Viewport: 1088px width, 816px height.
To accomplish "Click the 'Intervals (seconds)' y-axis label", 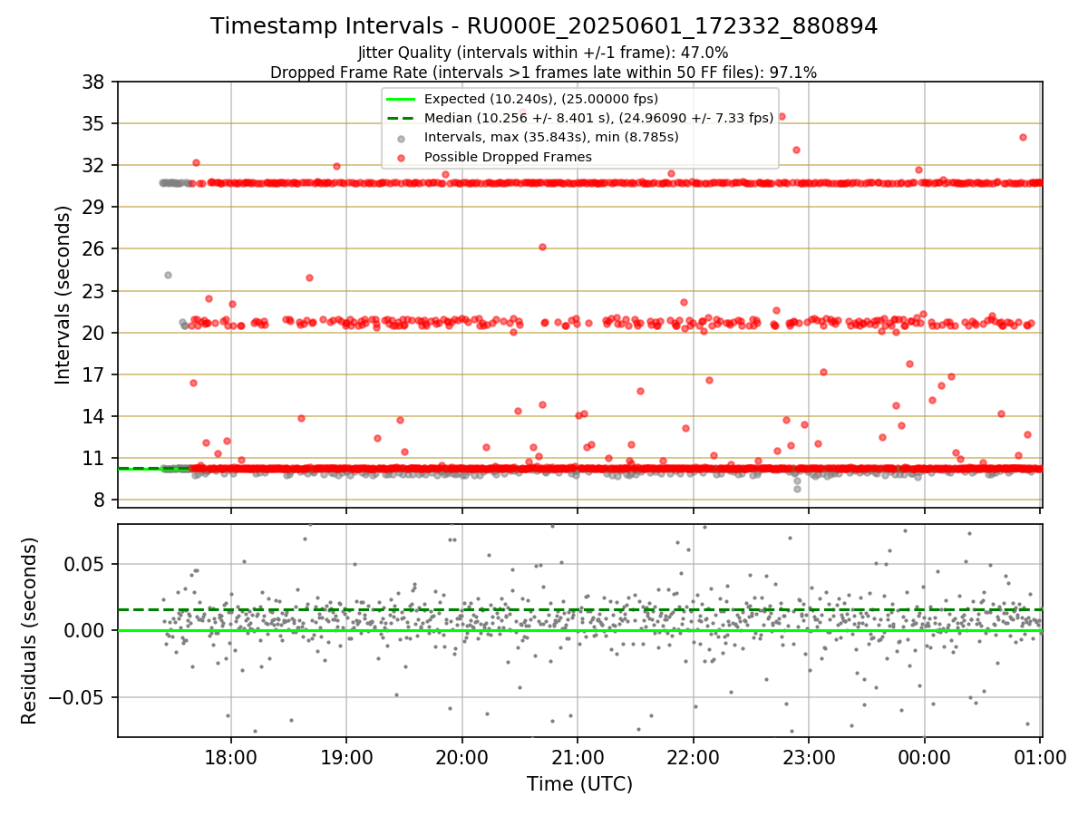I will tap(63, 295).
